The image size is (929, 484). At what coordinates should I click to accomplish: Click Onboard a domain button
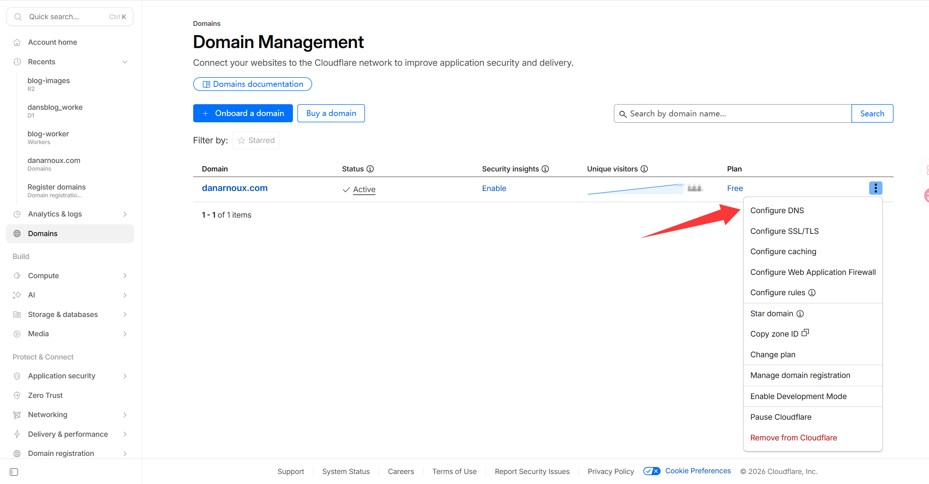[x=243, y=113]
